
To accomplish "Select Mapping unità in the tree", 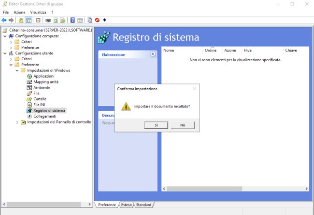I will (x=46, y=82).
